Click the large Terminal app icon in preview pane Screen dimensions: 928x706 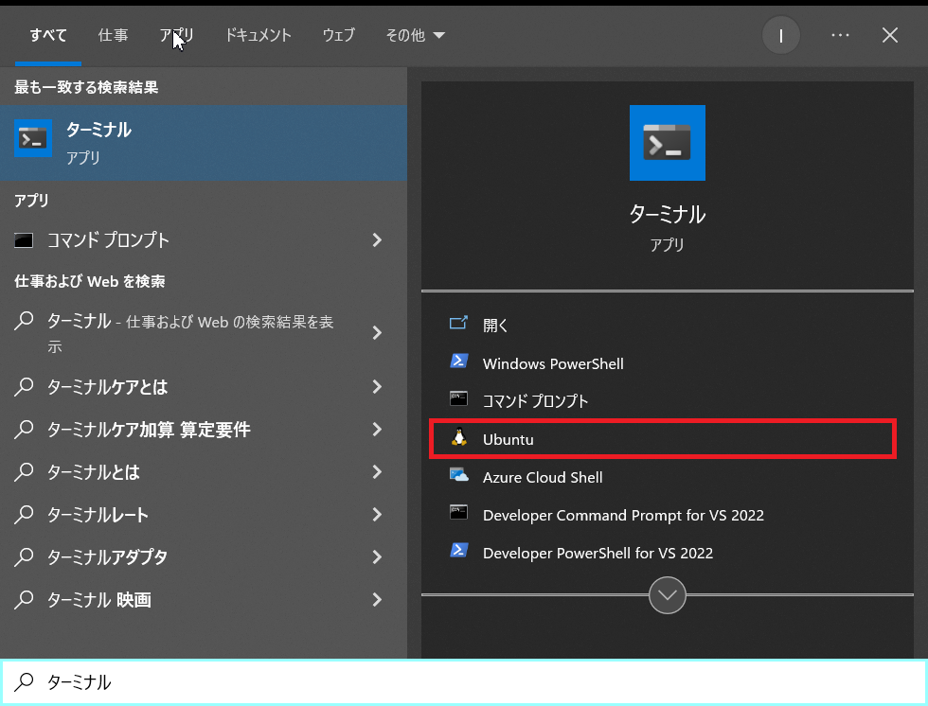667,143
